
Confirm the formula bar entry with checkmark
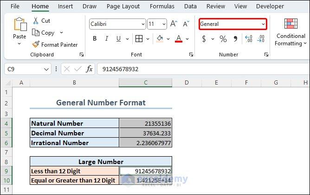[77, 69]
